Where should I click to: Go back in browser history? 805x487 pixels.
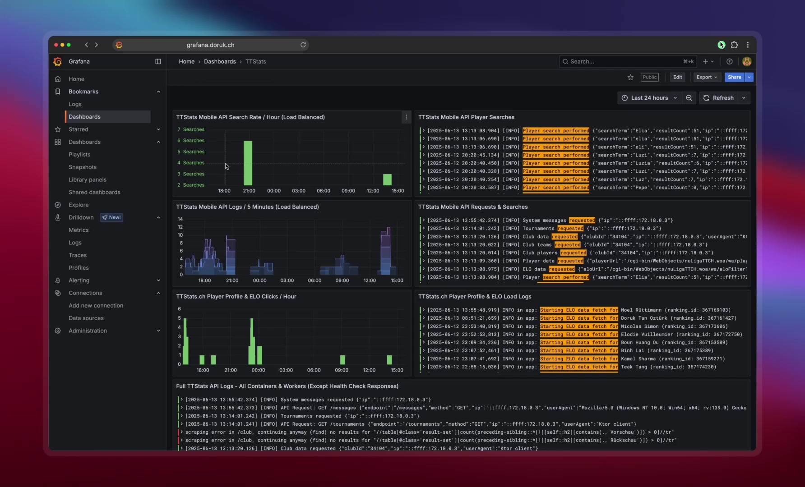click(x=86, y=45)
